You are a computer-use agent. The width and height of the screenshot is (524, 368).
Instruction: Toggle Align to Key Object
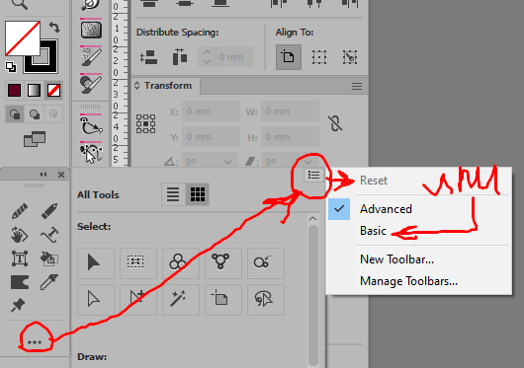click(x=350, y=57)
